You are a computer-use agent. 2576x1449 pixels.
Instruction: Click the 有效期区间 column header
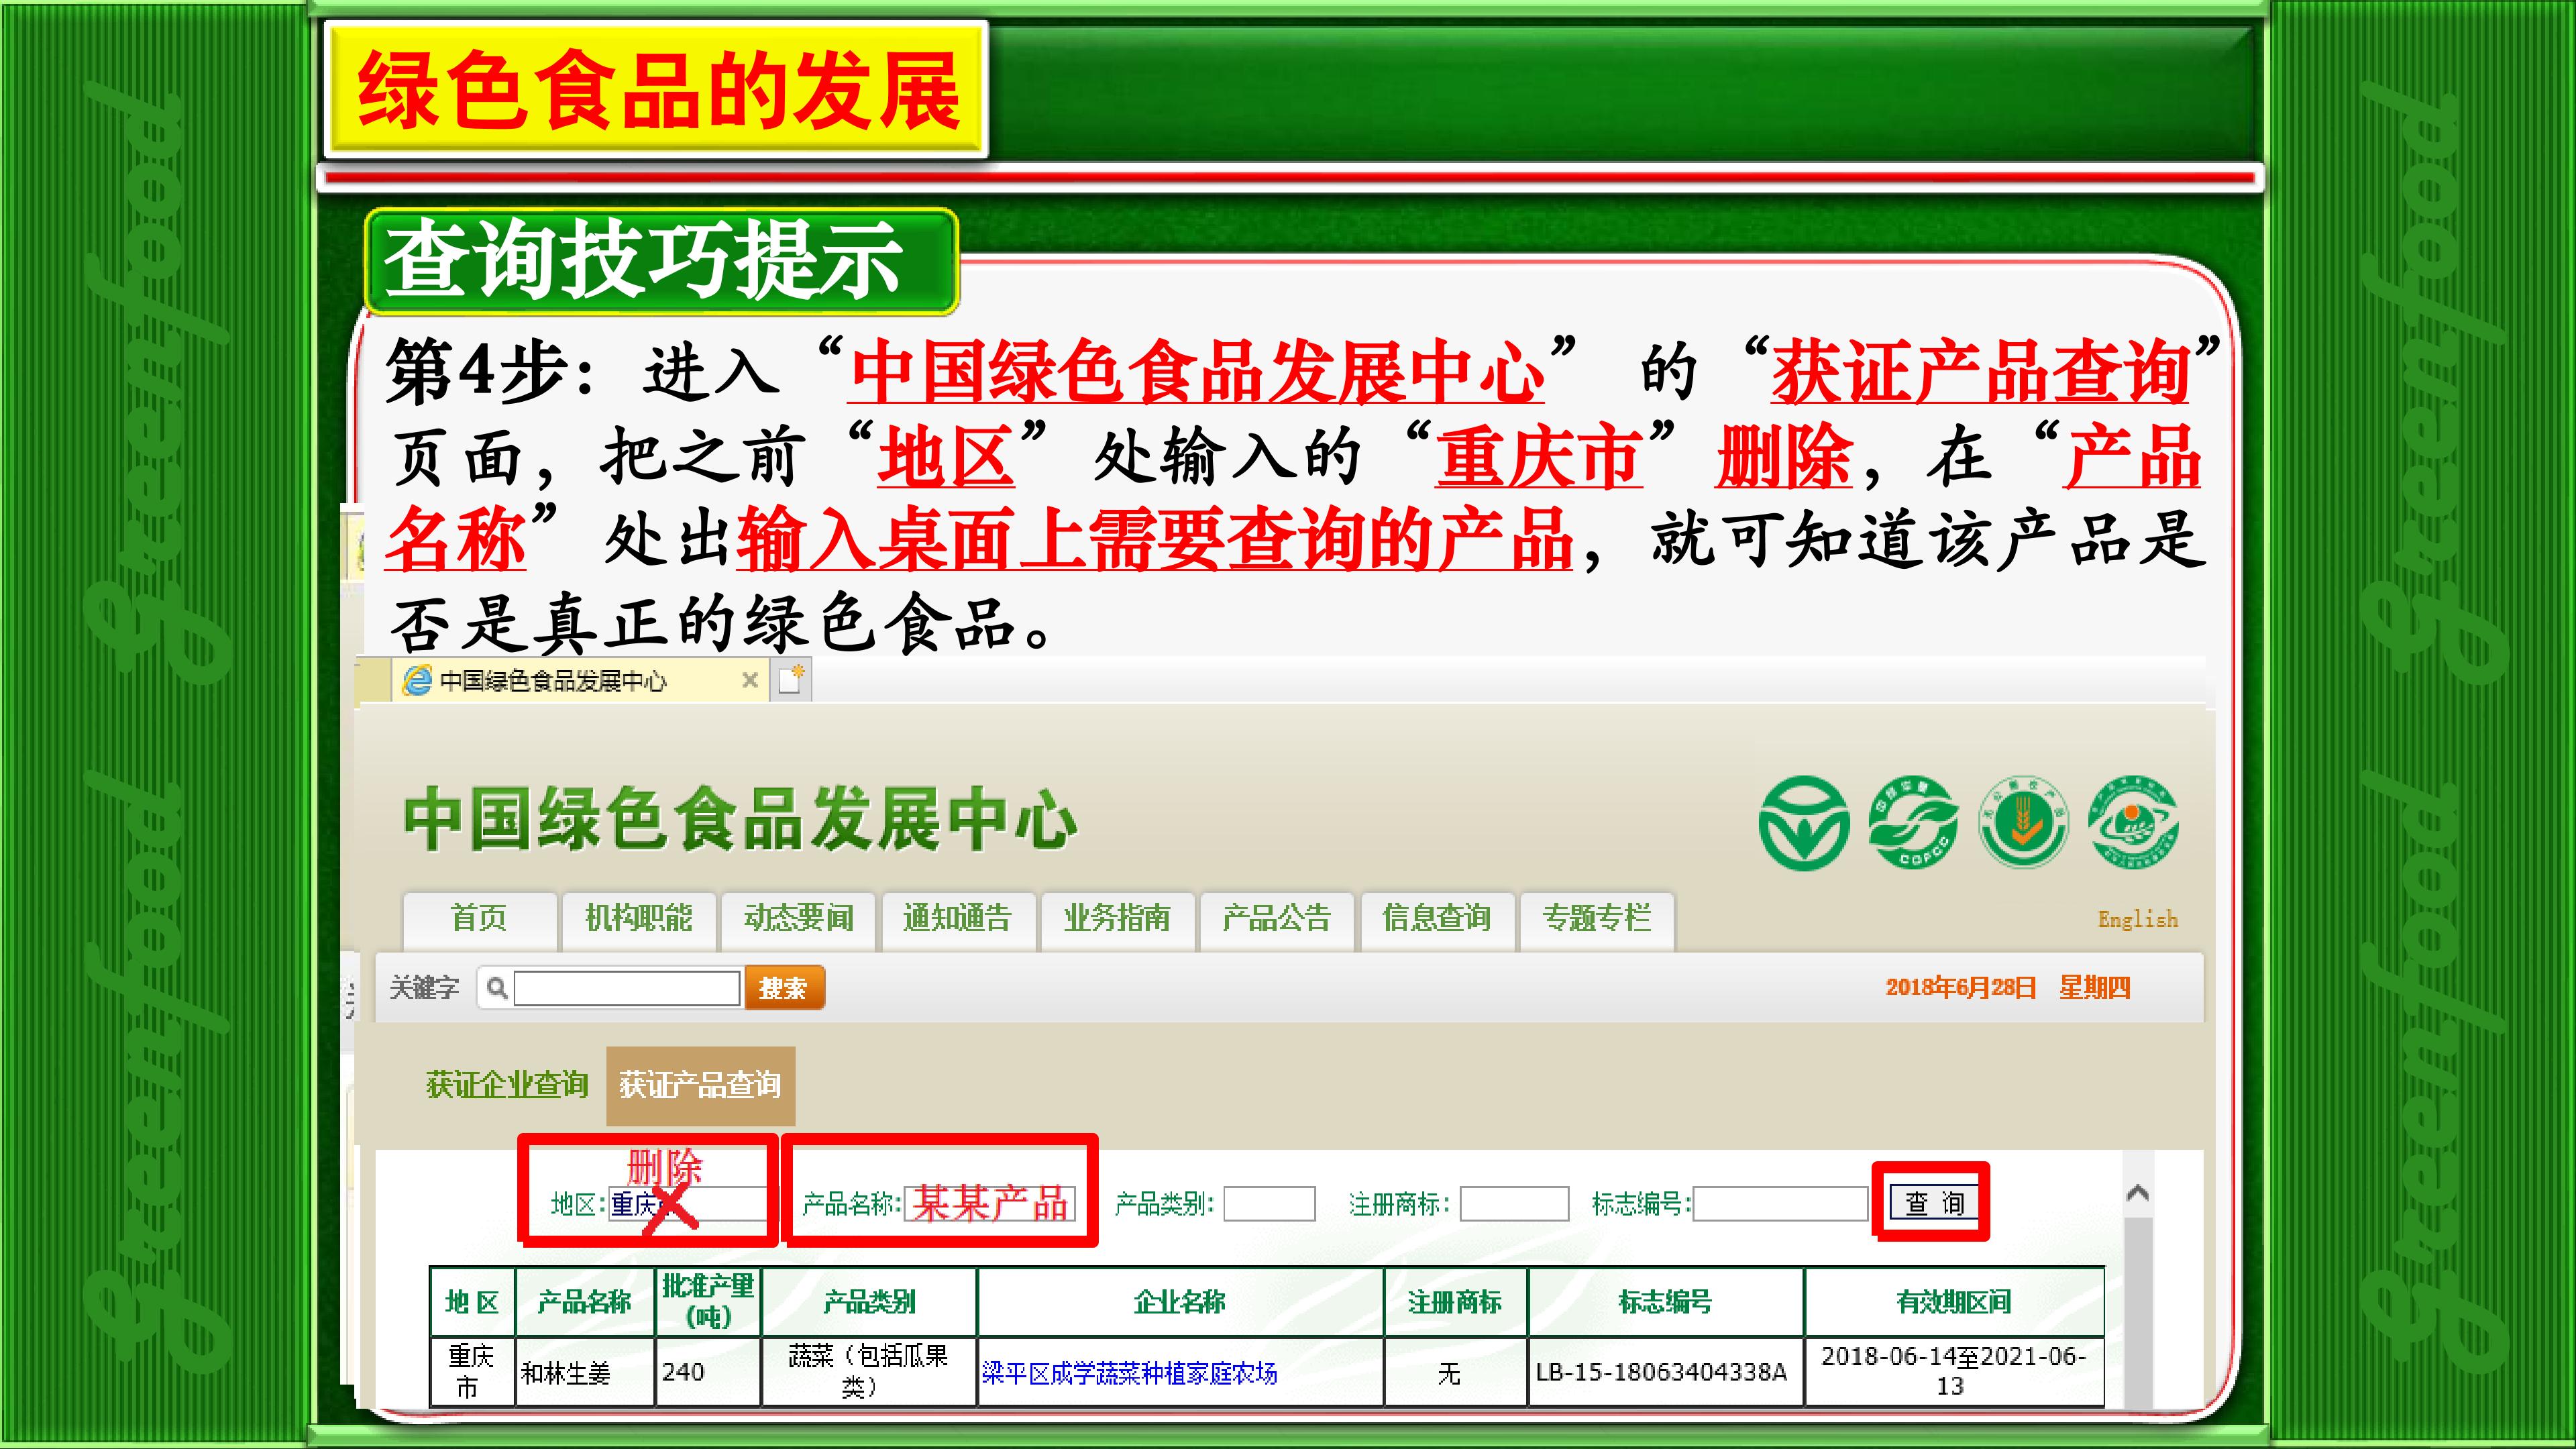[1954, 1302]
